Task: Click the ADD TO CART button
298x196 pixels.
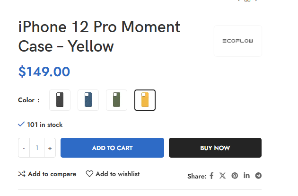Action: (x=112, y=148)
